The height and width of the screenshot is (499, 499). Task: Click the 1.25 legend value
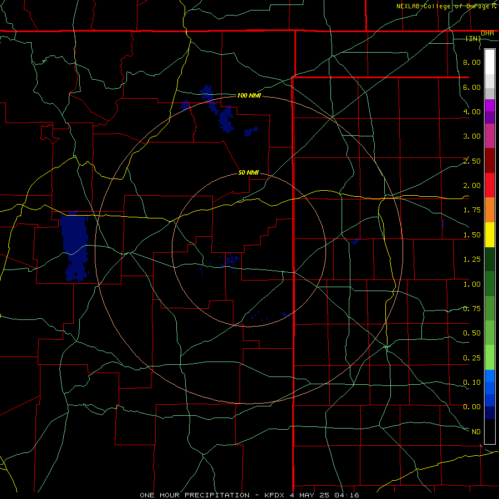[471, 259]
